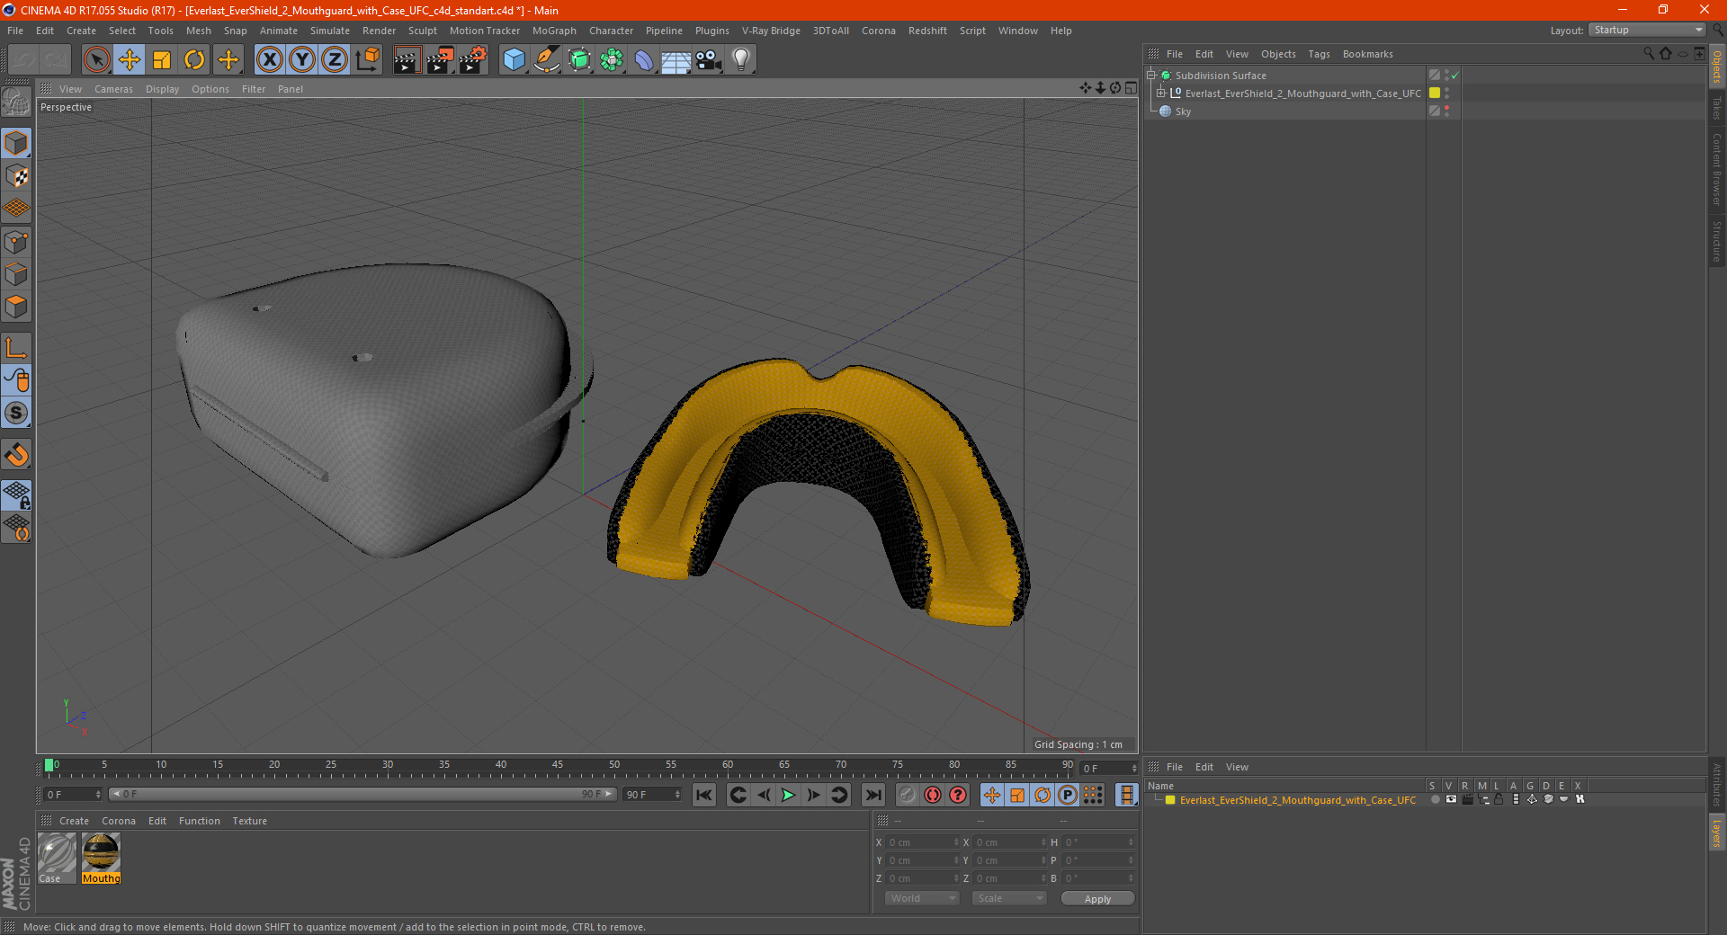Open material manager Texture menu

[249, 821]
